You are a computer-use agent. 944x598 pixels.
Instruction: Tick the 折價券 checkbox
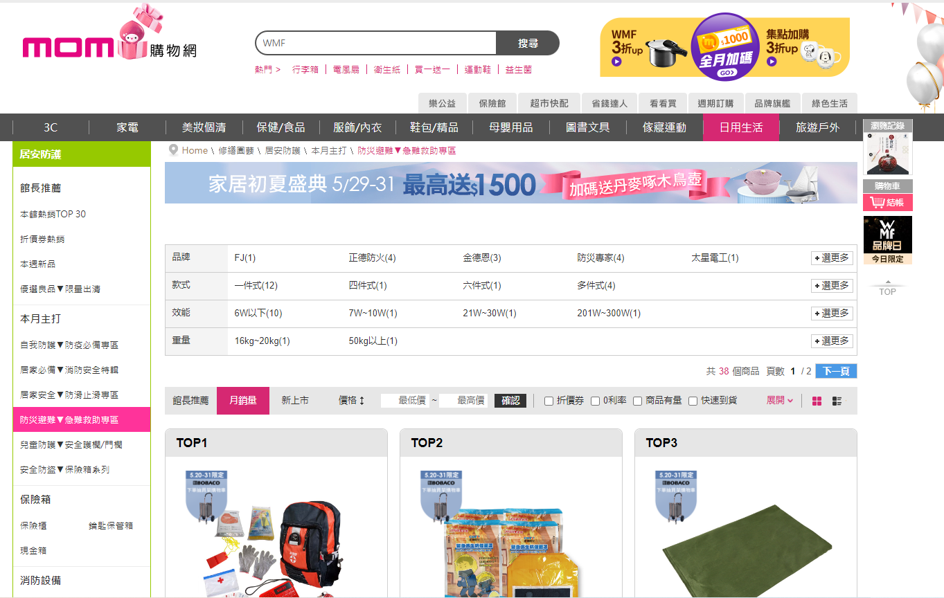[x=549, y=401]
